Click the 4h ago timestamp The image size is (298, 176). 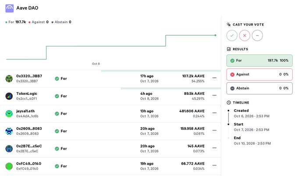(146, 93)
